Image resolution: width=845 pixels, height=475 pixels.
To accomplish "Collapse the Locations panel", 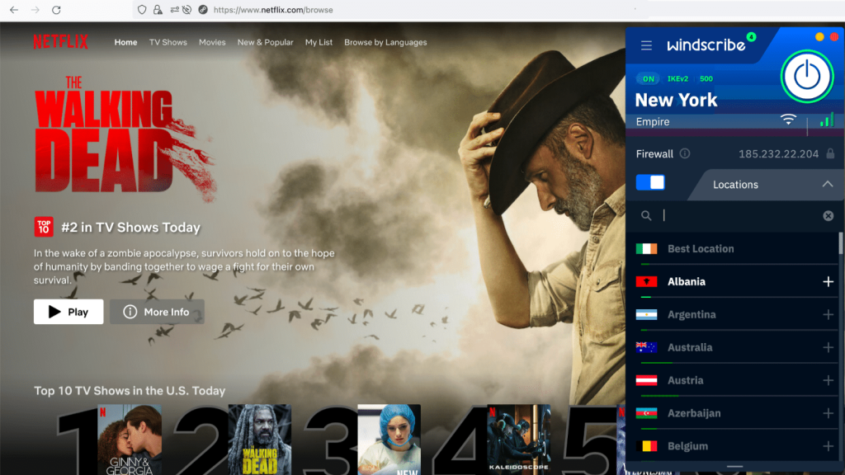I will [827, 184].
